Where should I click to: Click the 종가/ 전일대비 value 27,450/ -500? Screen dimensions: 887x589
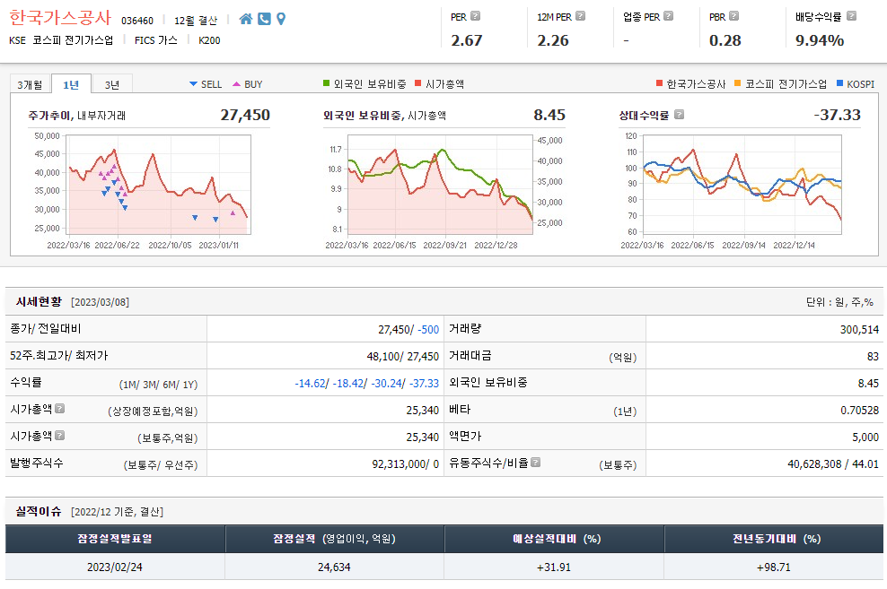pyautogui.click(x=408, y=329)
